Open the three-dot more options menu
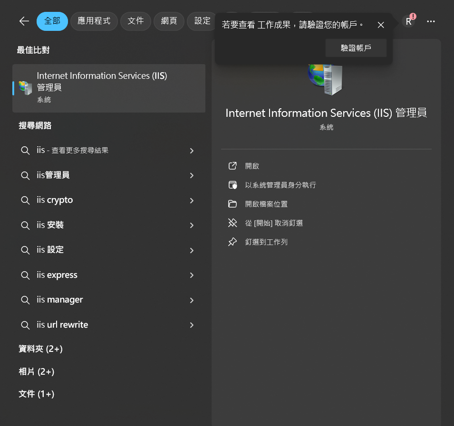 (431, 21)
